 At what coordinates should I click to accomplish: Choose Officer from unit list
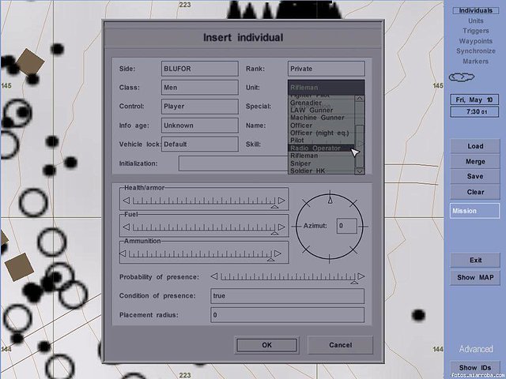pyautogui.click(x=322, y=126)
